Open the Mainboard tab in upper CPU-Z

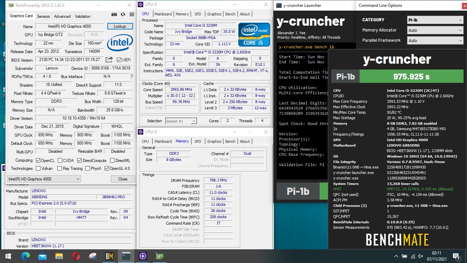[163, 14]
